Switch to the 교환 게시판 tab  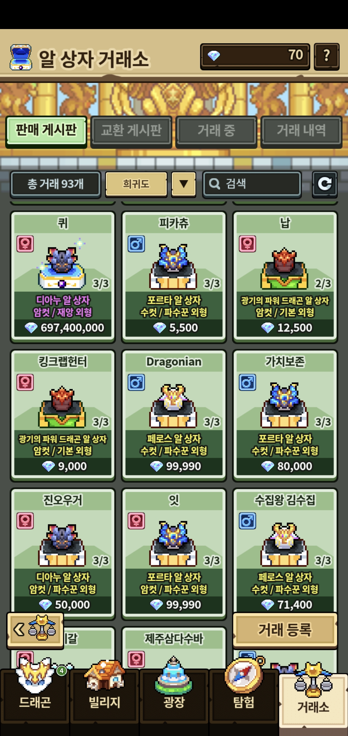131,131
